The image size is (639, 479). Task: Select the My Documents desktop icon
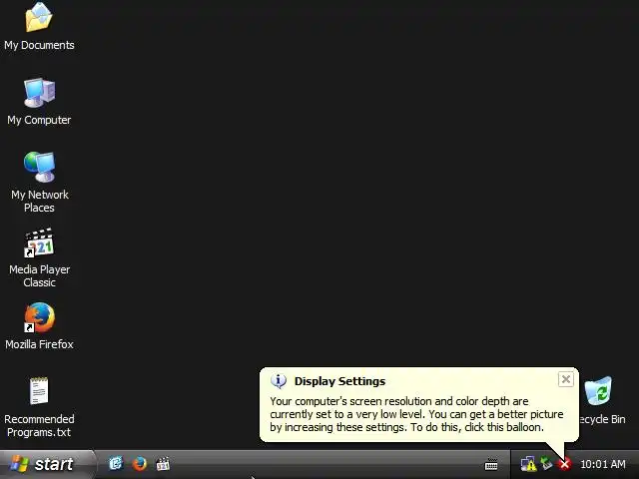pos(39,17)
